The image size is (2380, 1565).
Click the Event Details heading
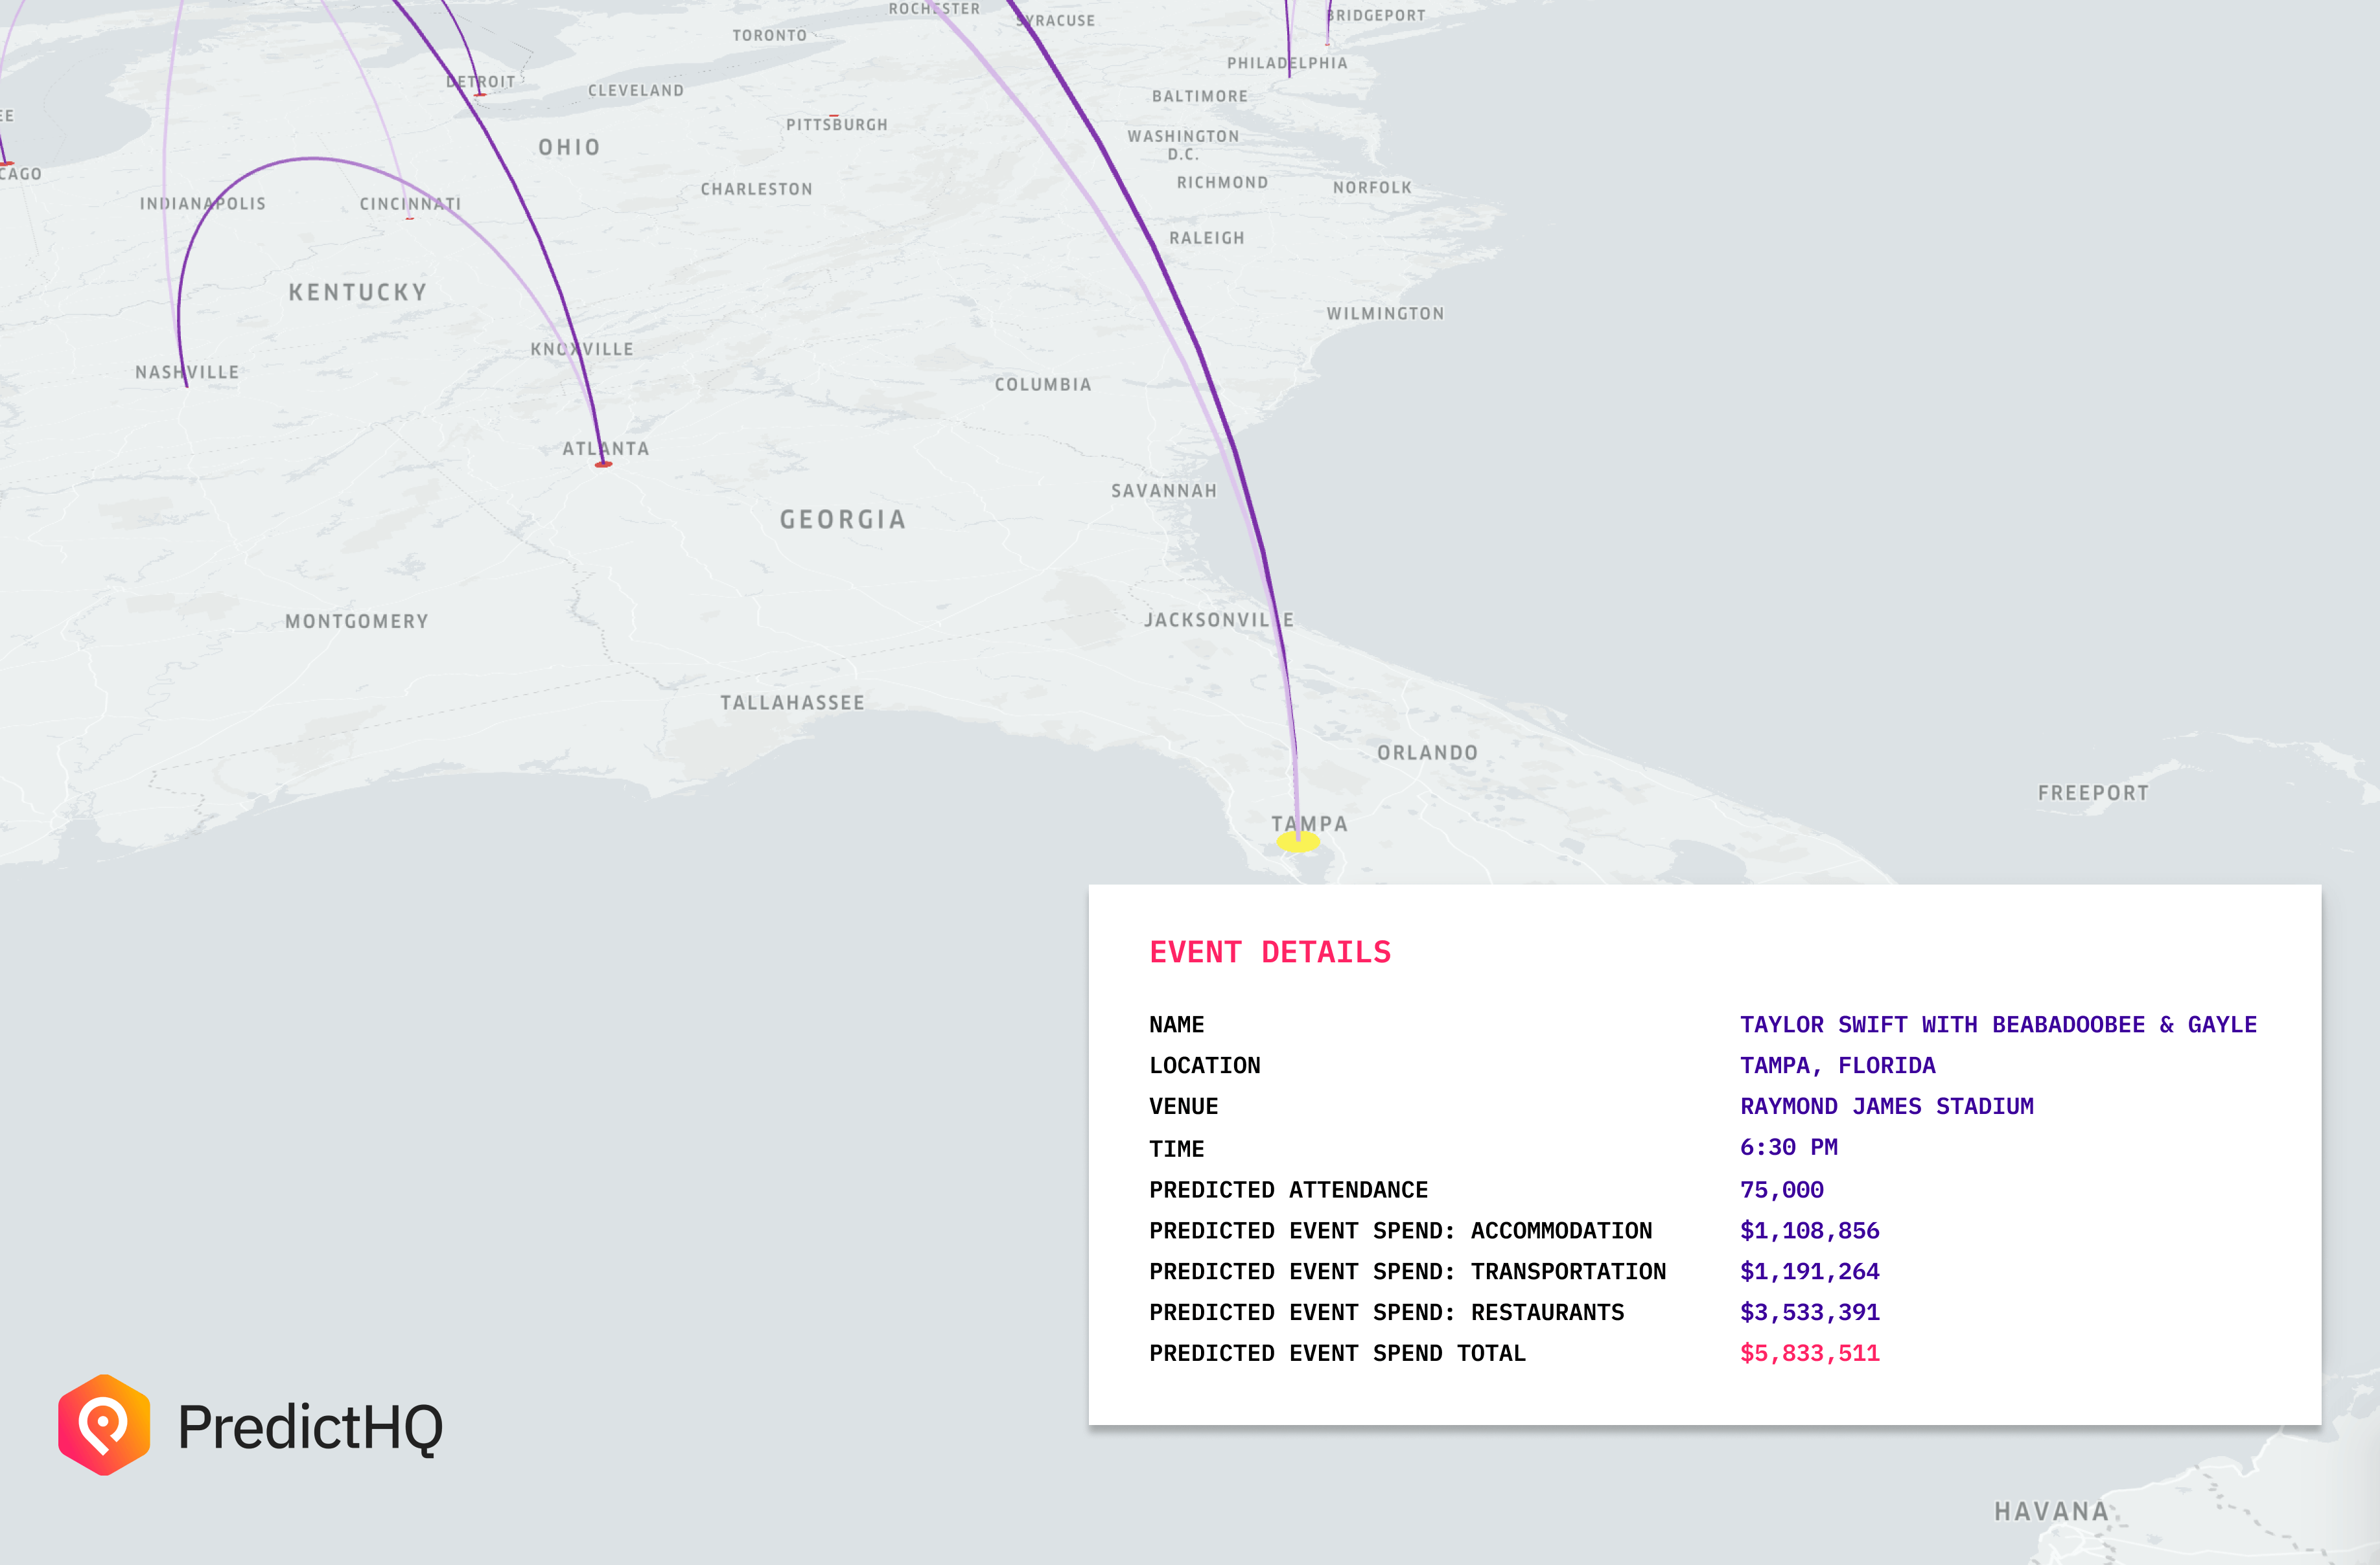click(1269, 952)
